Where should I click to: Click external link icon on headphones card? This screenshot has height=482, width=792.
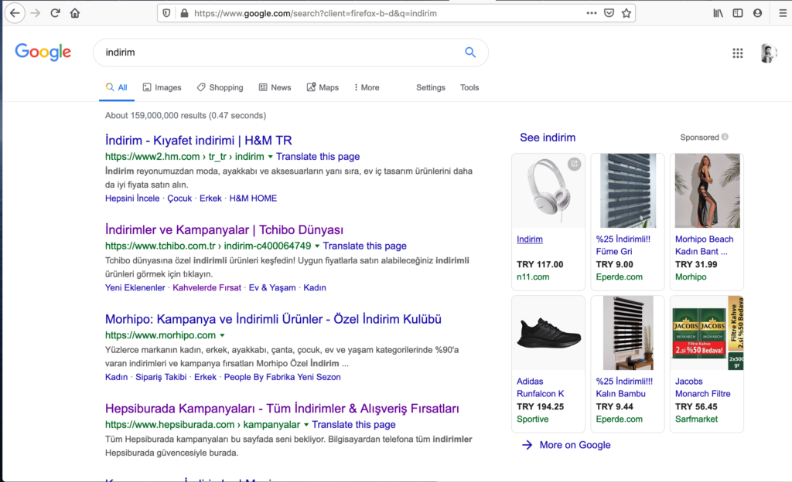[574, 164]
